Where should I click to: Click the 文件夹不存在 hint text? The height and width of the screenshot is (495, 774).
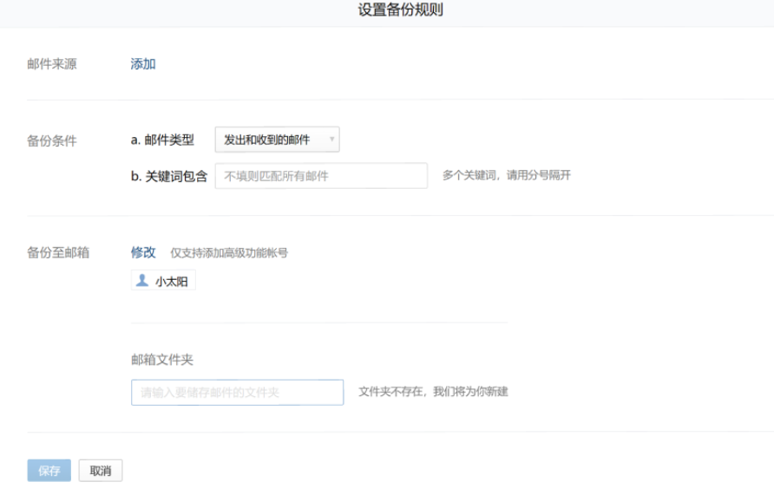pyautogui.click(x=432, y=392)
